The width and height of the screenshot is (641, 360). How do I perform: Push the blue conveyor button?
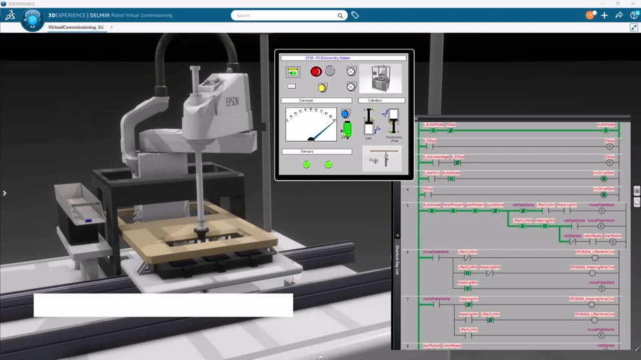pos(345,114)
